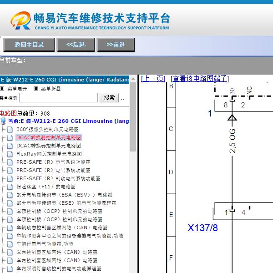Click the 2,5 OG wire label
The image size is (273, 273).
(232, 141)
